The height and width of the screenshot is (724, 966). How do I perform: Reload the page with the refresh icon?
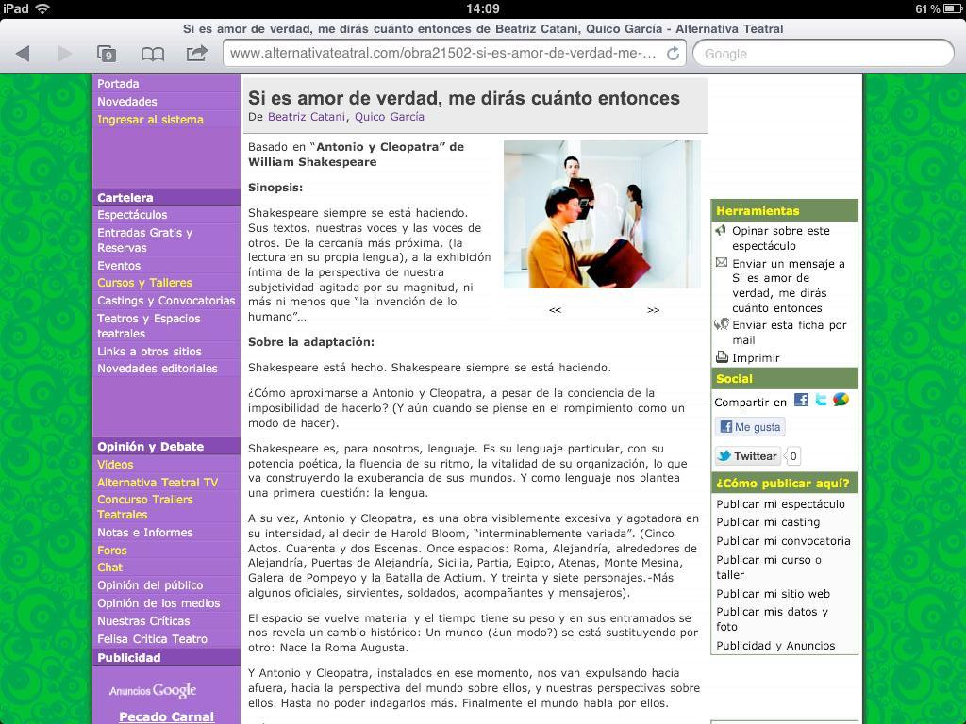(x=674, y=54)
